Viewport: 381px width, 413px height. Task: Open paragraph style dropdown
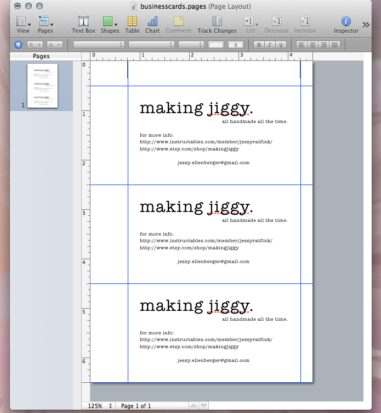tap(35, 45)
